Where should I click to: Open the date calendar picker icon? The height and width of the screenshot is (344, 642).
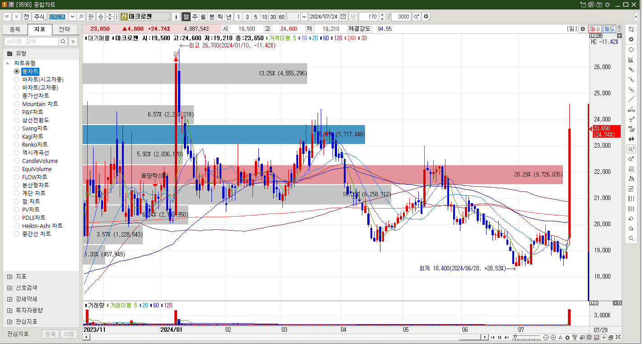click(x=343, y=17)
